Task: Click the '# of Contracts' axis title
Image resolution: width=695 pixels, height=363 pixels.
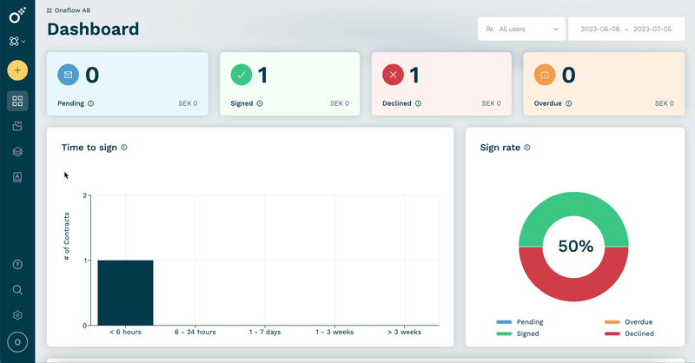Action: pos(67,236)
